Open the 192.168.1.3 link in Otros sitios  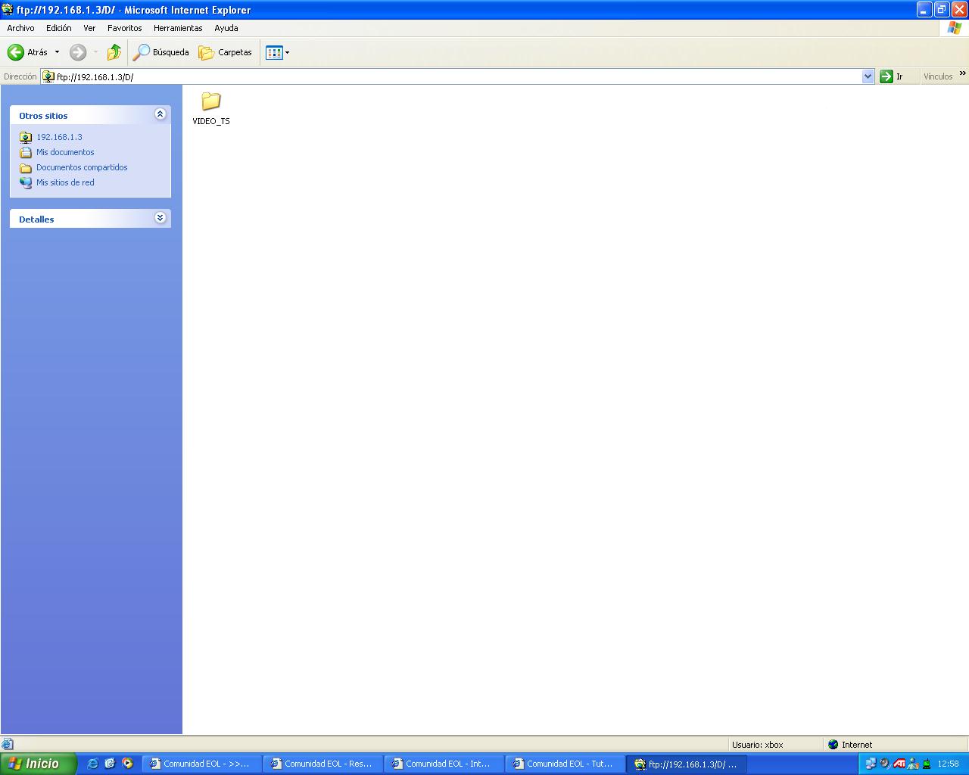59,137
